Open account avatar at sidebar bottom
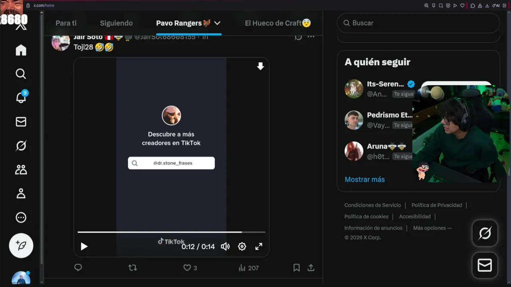The image size is (511, 287). pos(21,278)
